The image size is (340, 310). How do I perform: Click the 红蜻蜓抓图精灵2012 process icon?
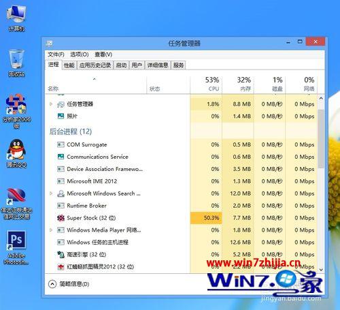tap(61, 267)
